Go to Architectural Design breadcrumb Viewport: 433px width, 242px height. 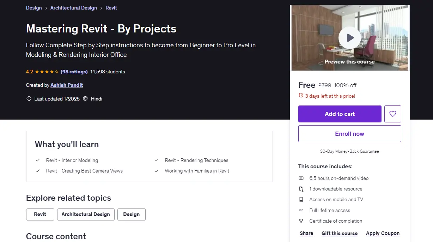click(74, 8)
